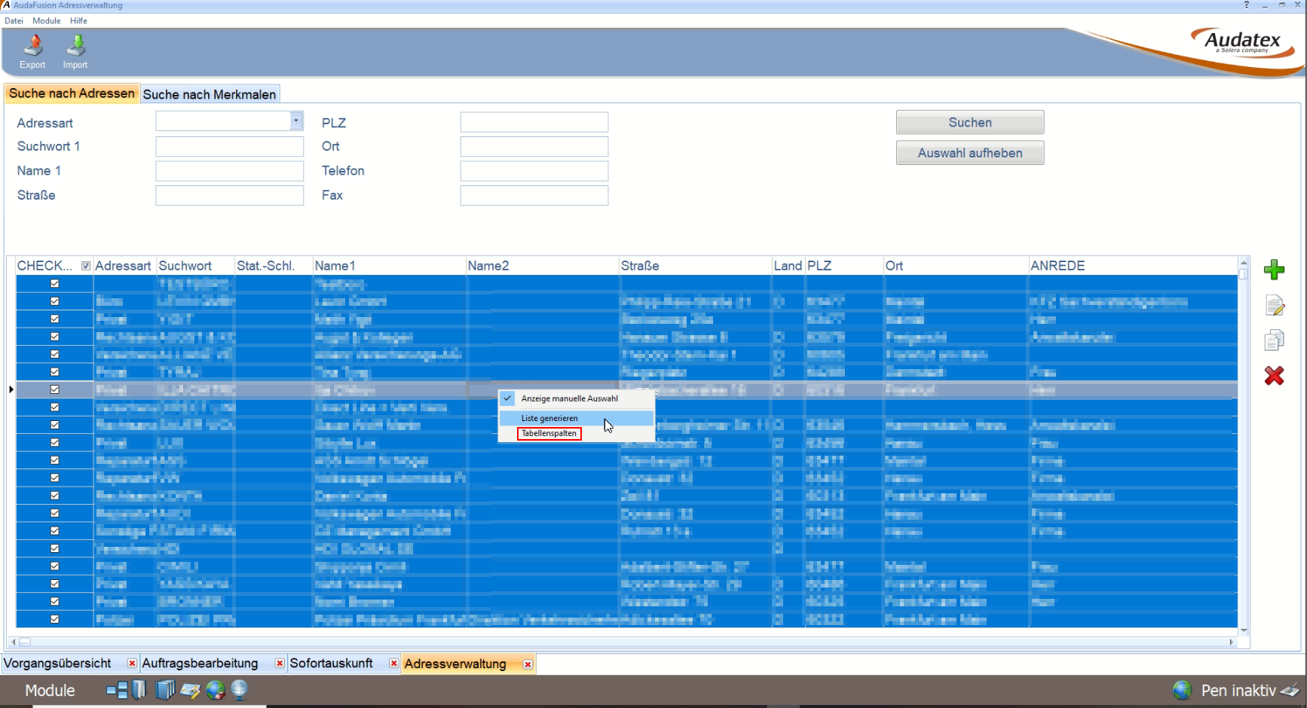Click the globe icon in the Module bar
Screen dimensions: 1307x708
pyautogui.click(x=216, y=690)
